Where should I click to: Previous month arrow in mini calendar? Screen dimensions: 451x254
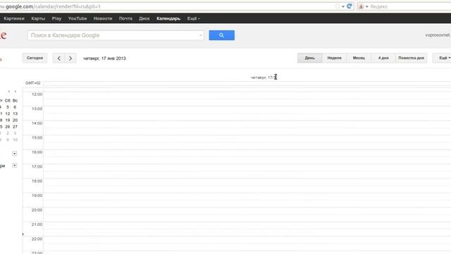click(9, 91)
